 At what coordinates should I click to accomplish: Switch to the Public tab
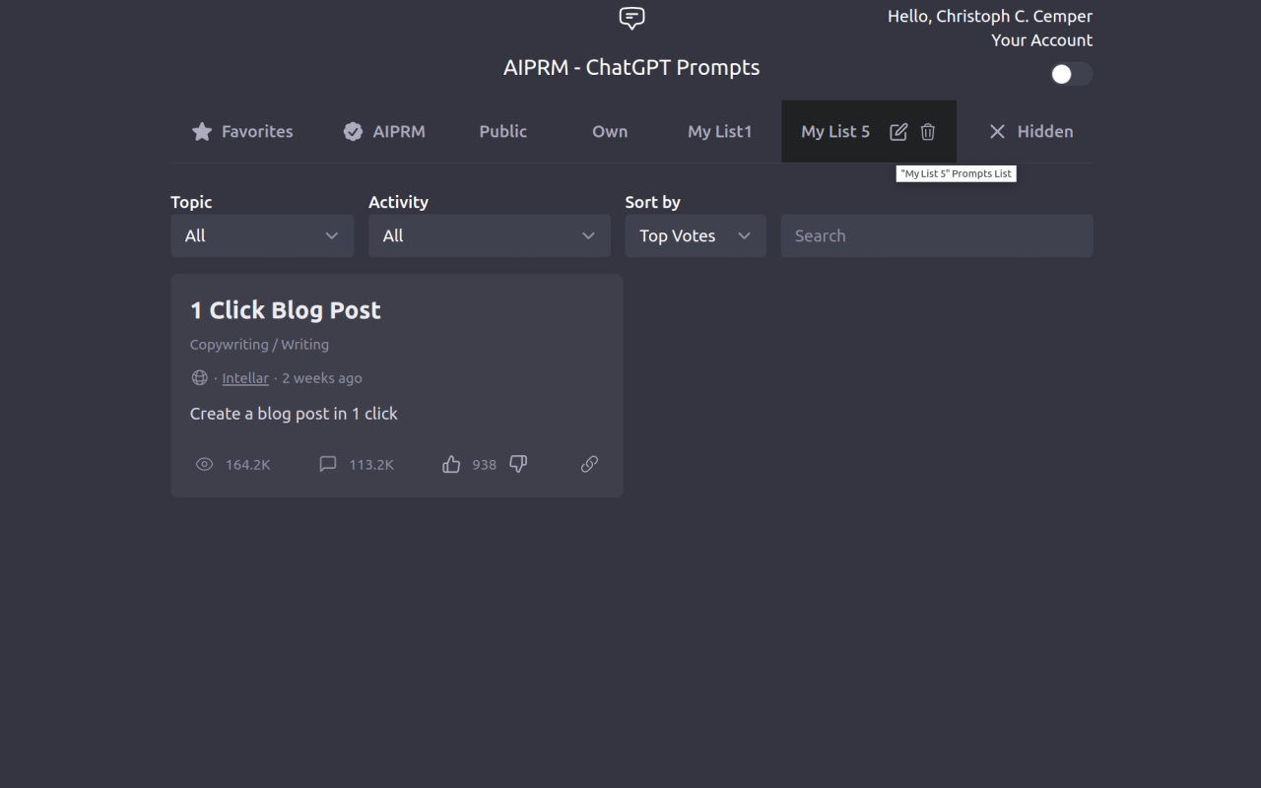pyautogui.click(x=503, y=131)
